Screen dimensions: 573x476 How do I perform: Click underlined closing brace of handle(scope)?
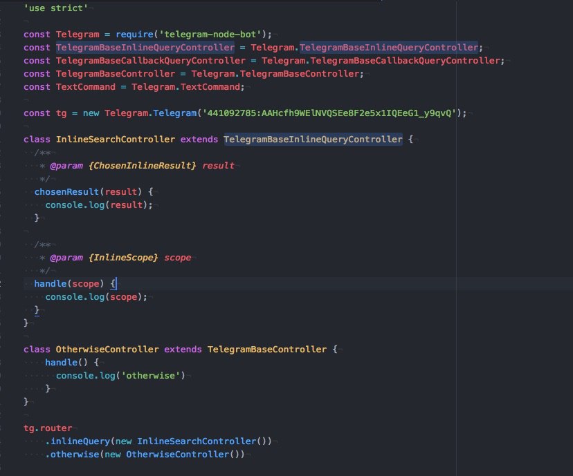point(37,310)
